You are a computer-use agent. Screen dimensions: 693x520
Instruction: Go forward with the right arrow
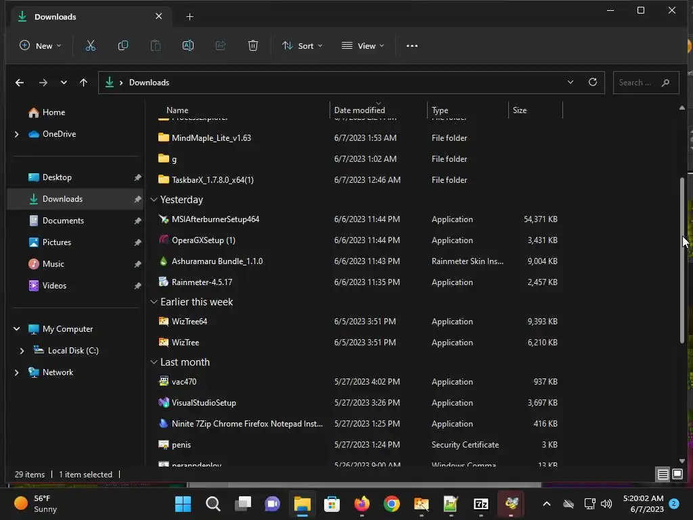tap(43, 83)
